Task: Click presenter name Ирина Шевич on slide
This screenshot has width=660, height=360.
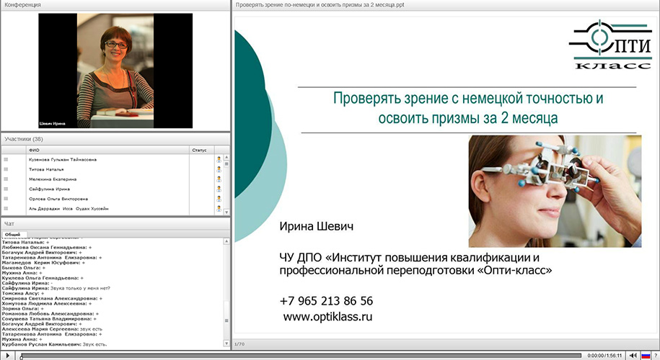Action: click(x=317, y=226)
